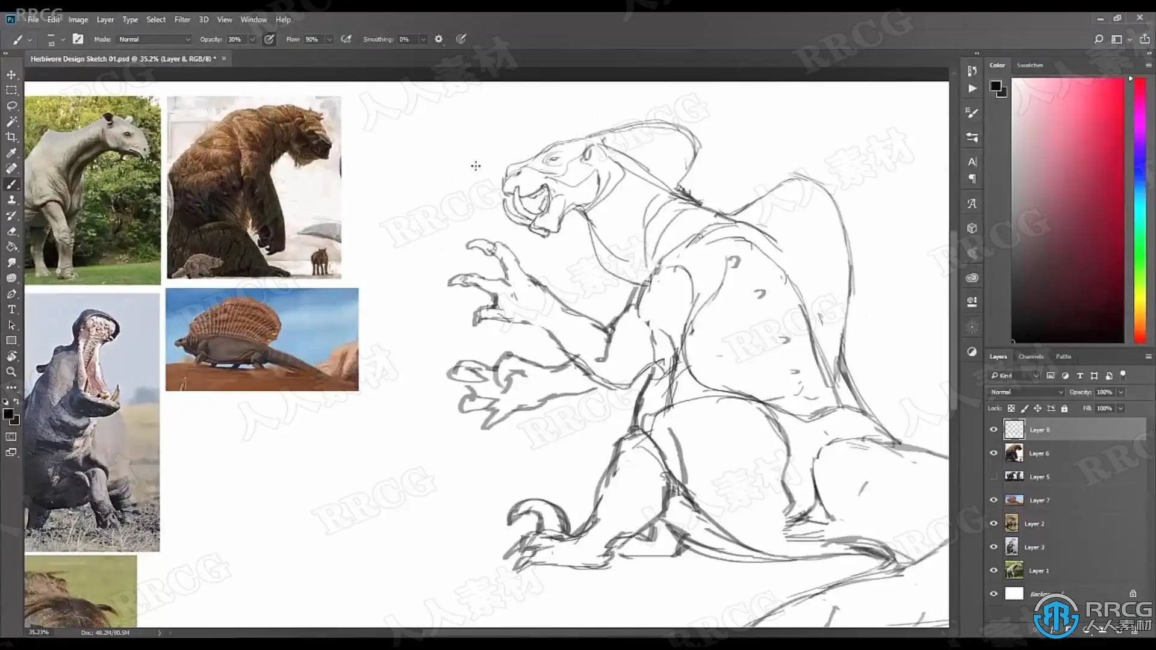Select Layer 7 thumbnail
This screenshot has height=650, width=1156.
point(1014,500)
